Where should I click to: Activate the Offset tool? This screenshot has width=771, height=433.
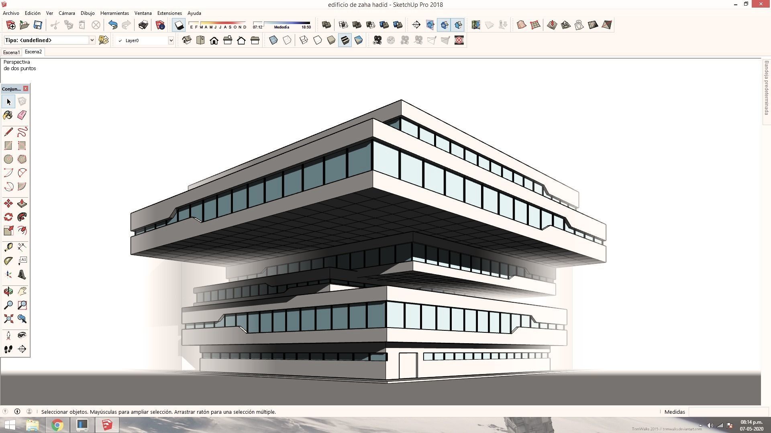(x=22, y=231)
